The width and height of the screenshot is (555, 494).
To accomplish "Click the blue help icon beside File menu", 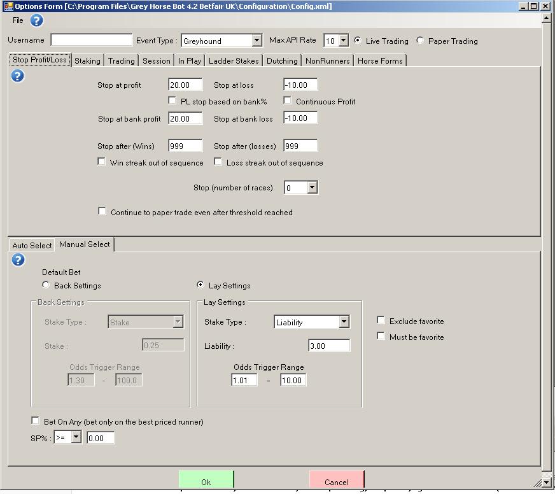I will 36,20.
